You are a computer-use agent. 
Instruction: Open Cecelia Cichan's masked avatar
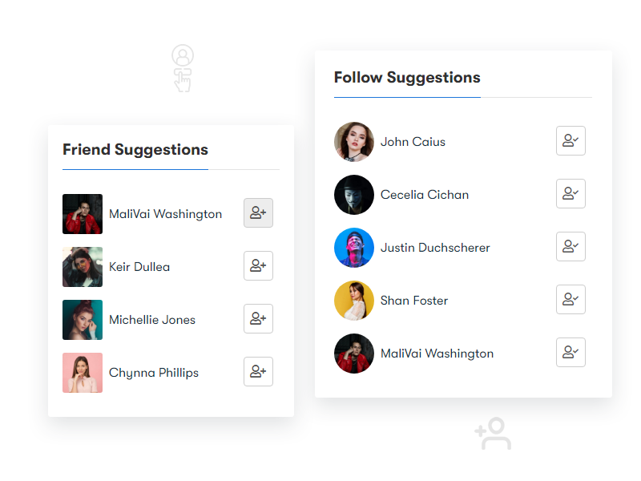point(354,195)
